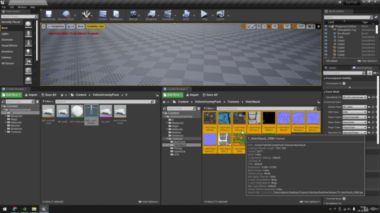Open the Perspective viewport dropdown
Image resolution: width=380 pixels, height=213 pixels.
(x=56, y=26)
